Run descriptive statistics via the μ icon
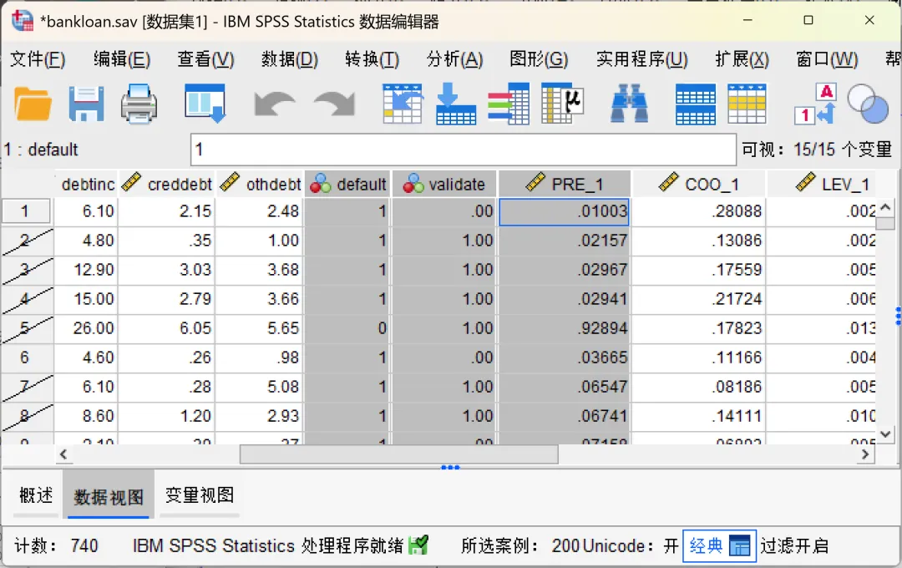Screen dimensions: 902x568 pyautogui.click(x=563, y=104)
